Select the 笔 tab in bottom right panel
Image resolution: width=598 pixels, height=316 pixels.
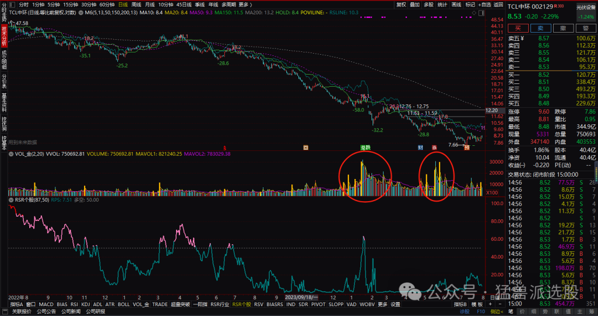[511, 312]
